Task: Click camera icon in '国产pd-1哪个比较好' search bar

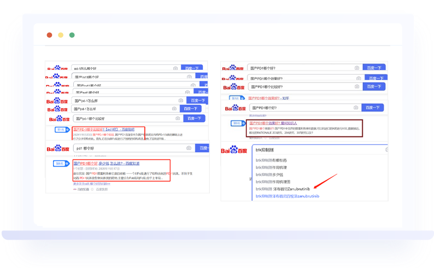Action: 178,118
